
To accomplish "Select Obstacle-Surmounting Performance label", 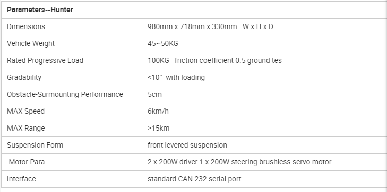I will click(x=65, y=94).
